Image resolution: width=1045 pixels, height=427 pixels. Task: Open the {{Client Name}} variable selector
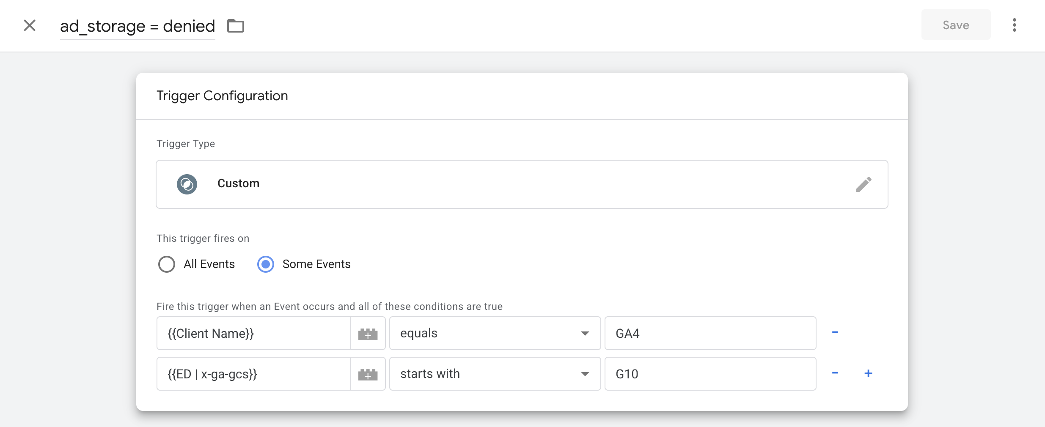point(253,334)
